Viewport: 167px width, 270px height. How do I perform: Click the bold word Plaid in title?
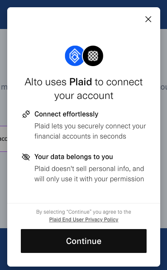pyautogui.click(x=80, y=82)
